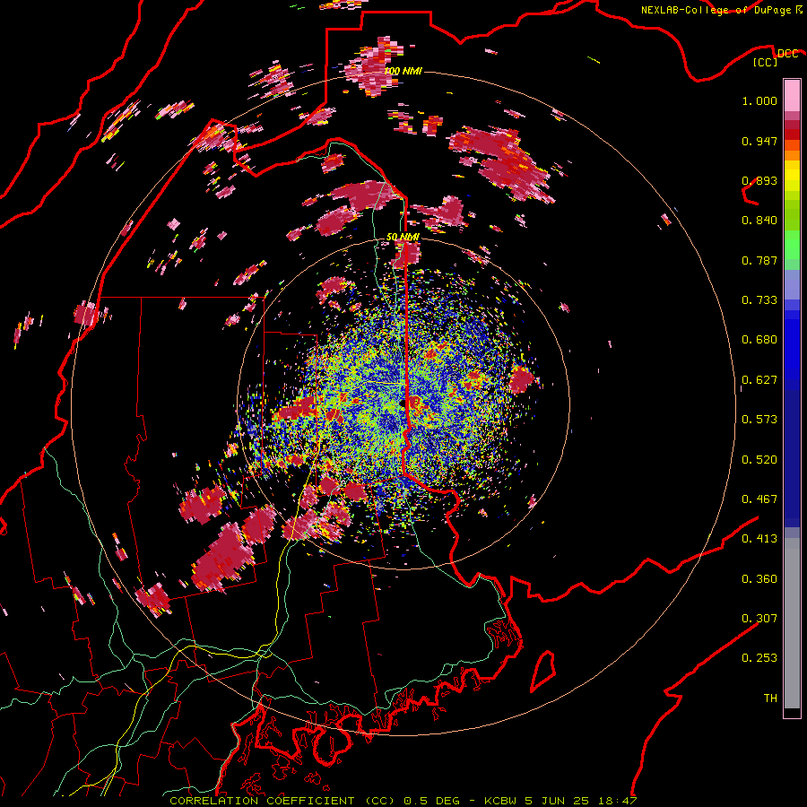Screen dimensions: 807x807
Task: Pick the bright green color band in the scale
Action: [x=792, y=245]
